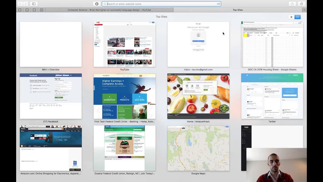This screenshot has height=182, width=323.
Task: Open the YouTube top site thumbnail
Action: [x=124, y=44]
